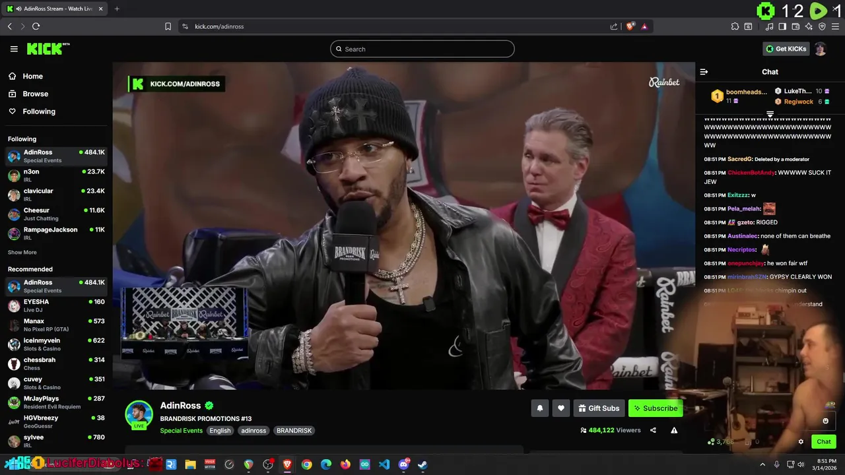Click the share page icon in address bar
The height and width of the screenshot is (475, 845).
(x=614, y=26)
